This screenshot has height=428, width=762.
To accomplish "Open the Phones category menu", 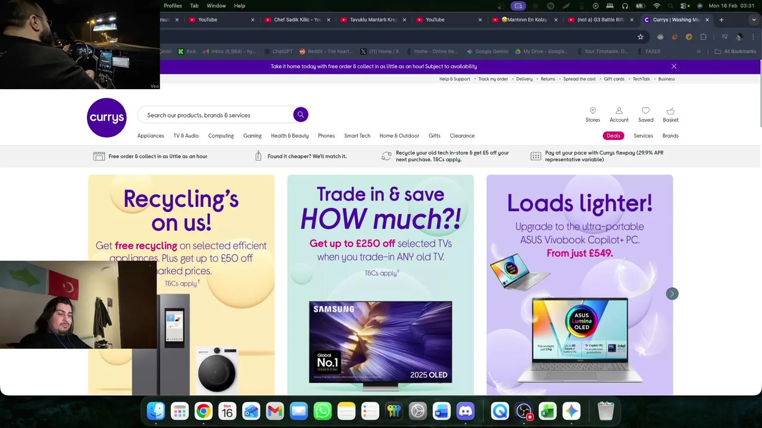I will point(326,136).
